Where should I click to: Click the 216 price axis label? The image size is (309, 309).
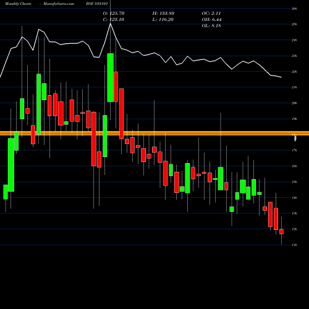(294, 87)
